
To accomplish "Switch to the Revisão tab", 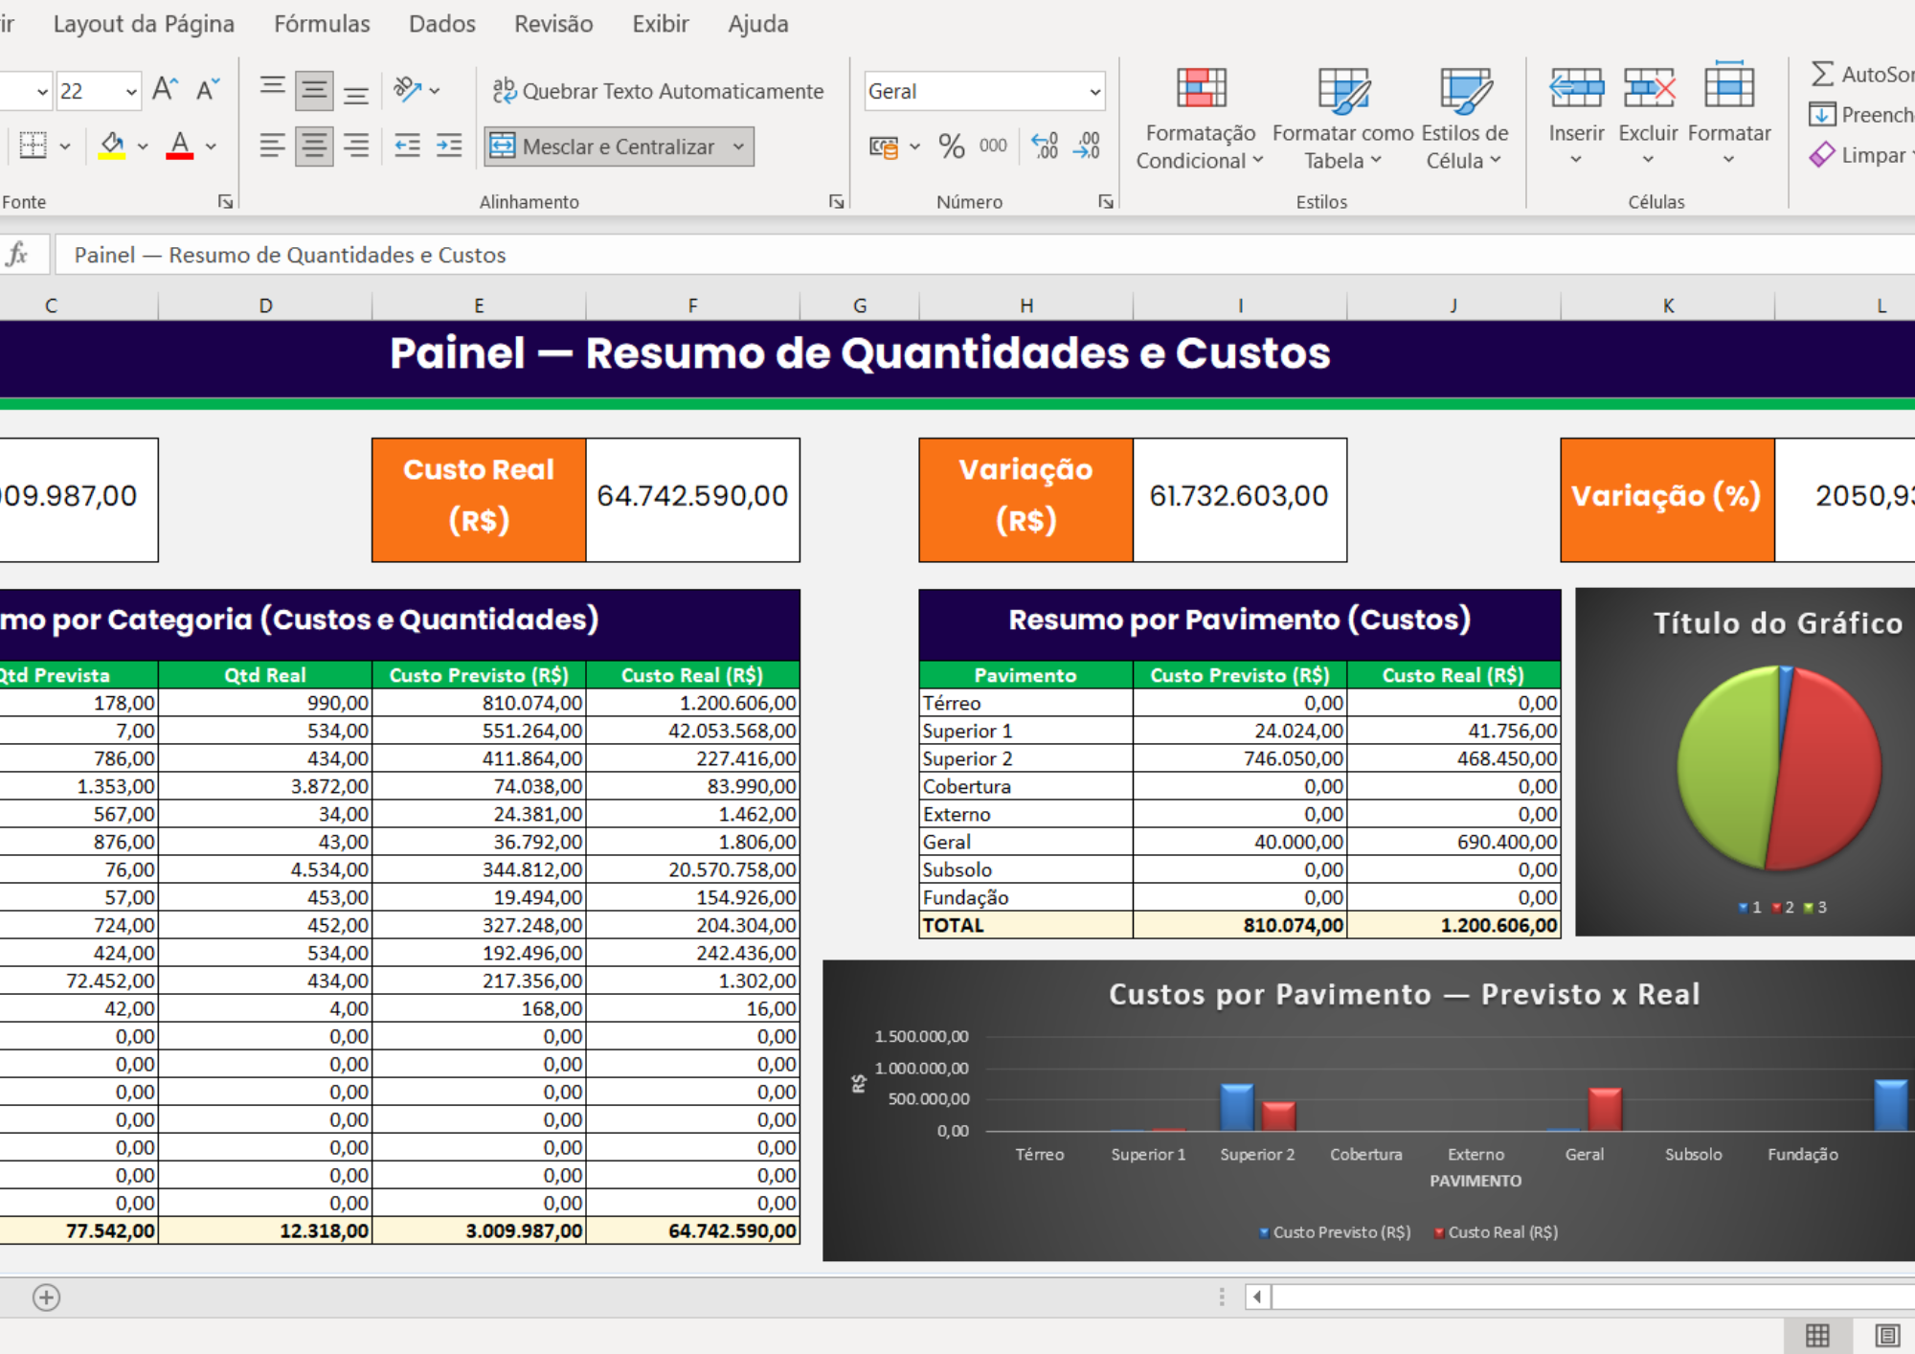I will [x=553, y=24].
